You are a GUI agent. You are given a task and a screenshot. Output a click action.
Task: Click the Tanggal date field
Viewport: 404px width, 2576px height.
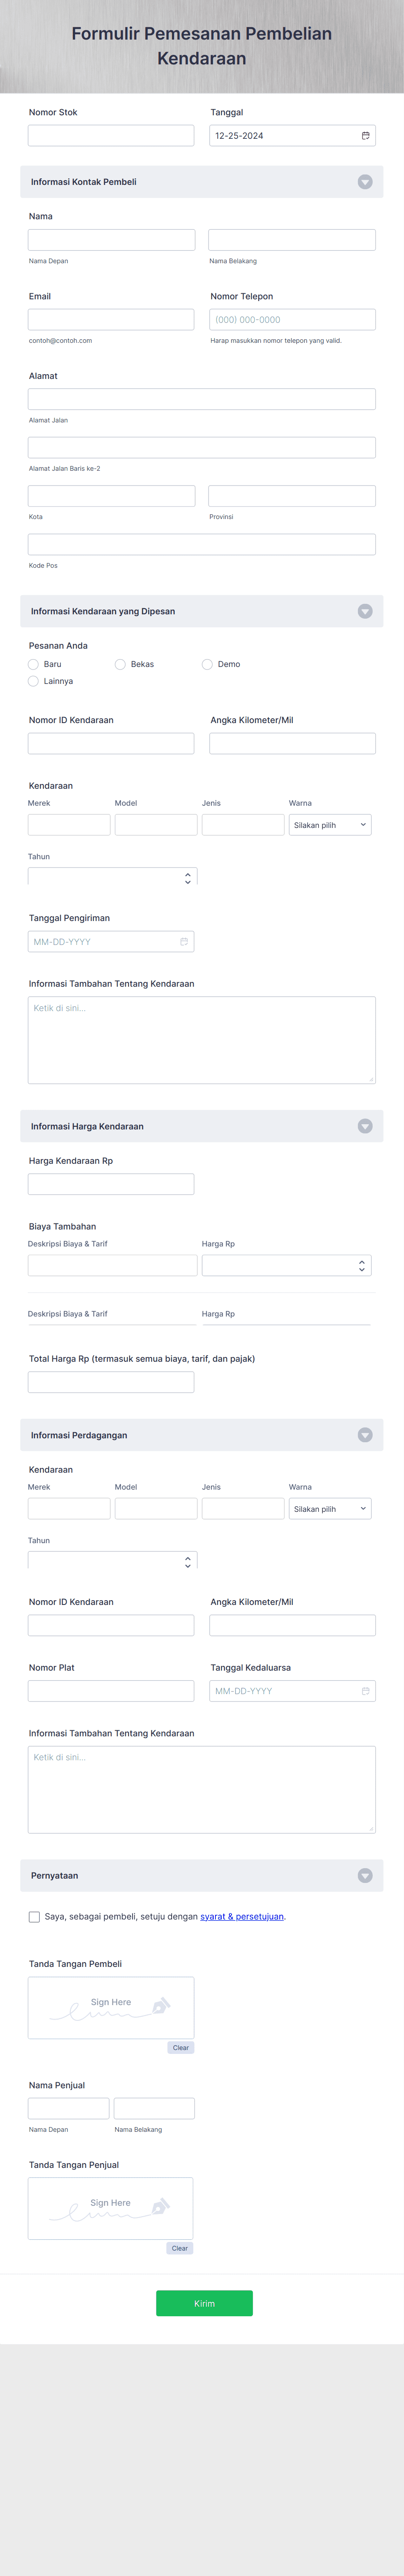[292, 136]
